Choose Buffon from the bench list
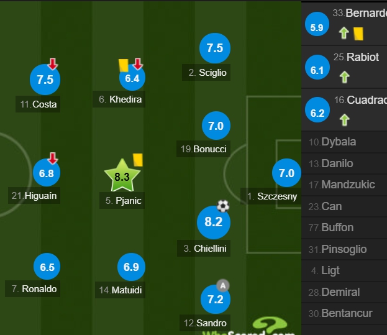The image size is (387, 335). [344, 227]
